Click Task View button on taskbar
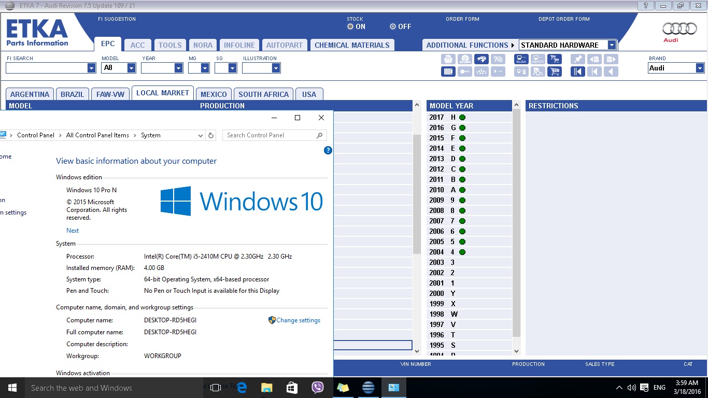708x398 pixels. pyautogui.click(x=216, y=388)
